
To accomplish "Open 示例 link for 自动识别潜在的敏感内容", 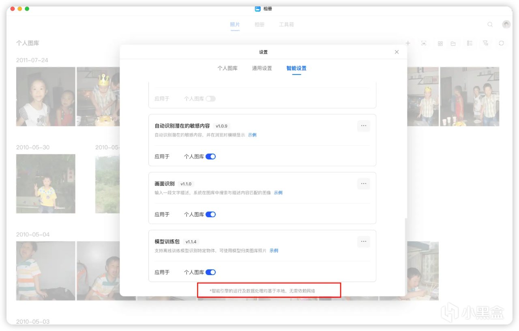I will (x=252, y=135).
